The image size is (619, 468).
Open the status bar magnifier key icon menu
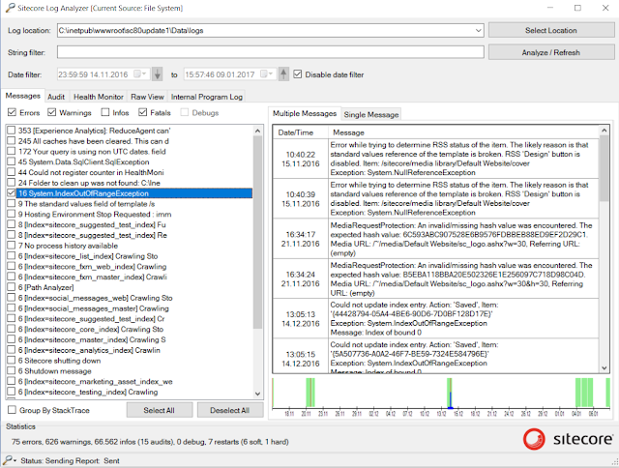(10, 460)
